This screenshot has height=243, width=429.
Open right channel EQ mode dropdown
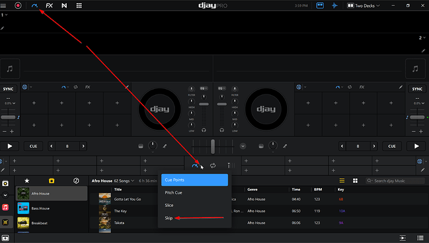tap(222, 88)
